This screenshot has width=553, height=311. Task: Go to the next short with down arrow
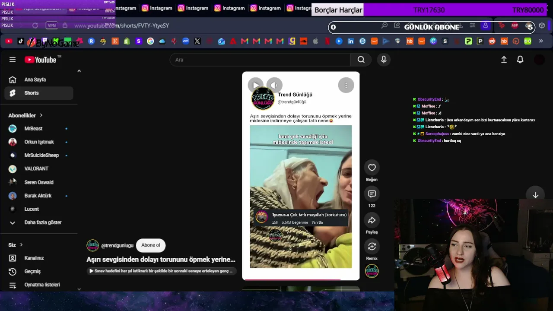(535, 195)
